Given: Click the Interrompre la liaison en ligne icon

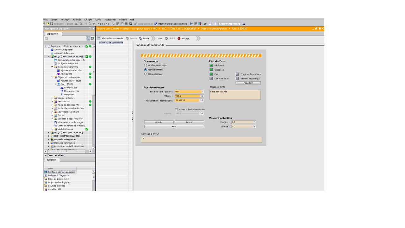Looking at the screenshot, I should tap(156, 24).
